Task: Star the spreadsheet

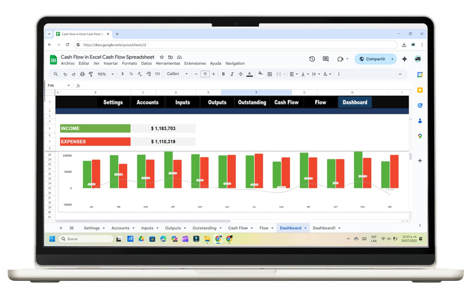Action: 162,57
